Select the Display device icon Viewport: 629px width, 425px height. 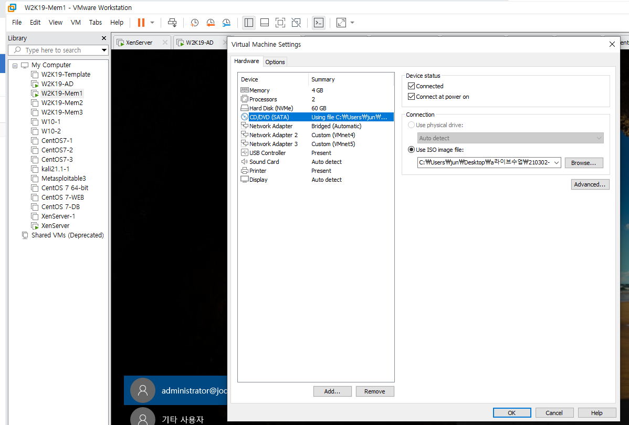tap(244, 179)
